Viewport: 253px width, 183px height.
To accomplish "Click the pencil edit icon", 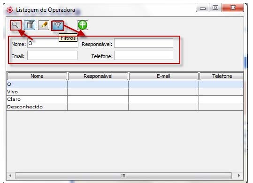I will click(44, 25).
